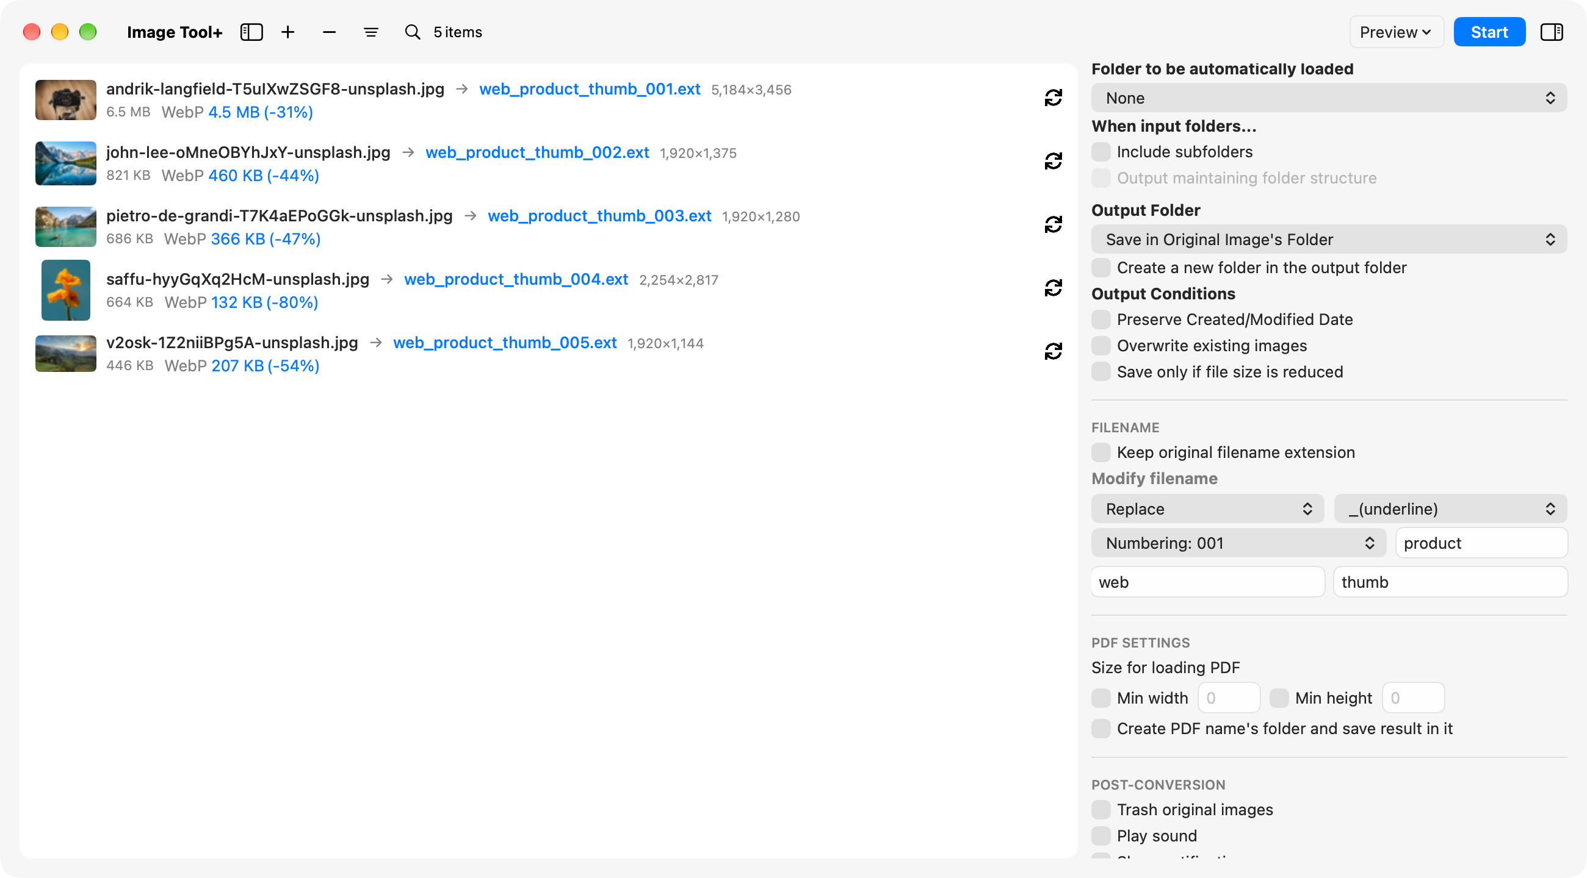This screenshot has height=878, width=1587.
Task: Click output name web_product_thumb_002.ext
Action: [x=537, y=152]
